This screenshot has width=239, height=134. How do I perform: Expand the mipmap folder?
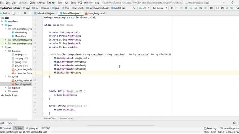(x=6, y=88)
